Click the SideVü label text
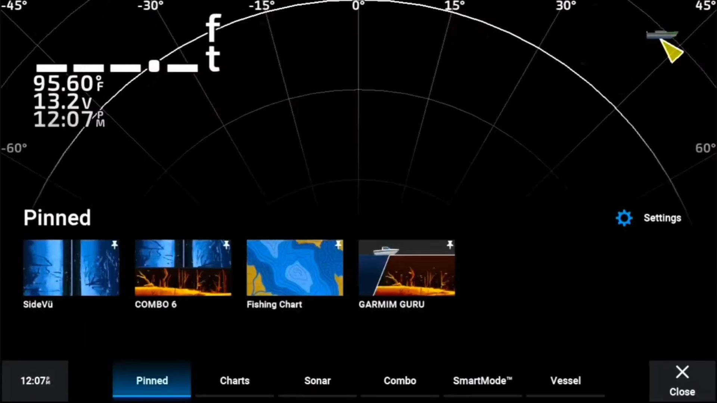 coord(38,304)
